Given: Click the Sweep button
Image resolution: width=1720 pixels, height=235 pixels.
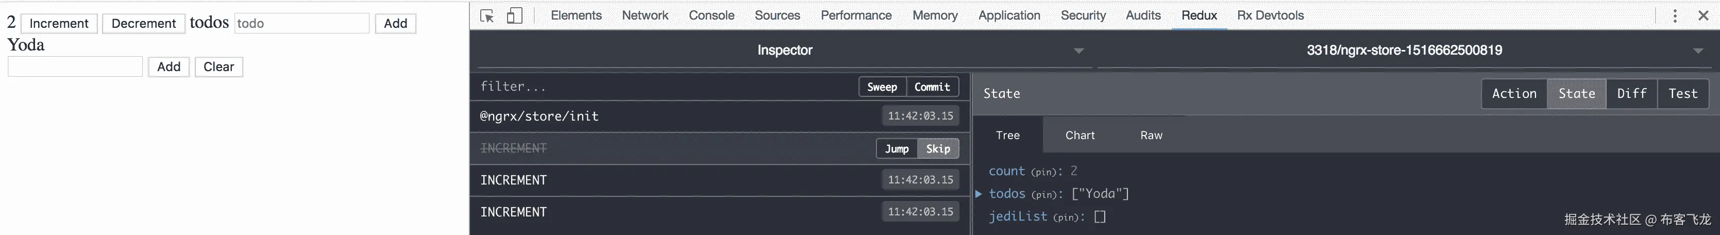Looking at the screenshot, I should click(881, 87).
